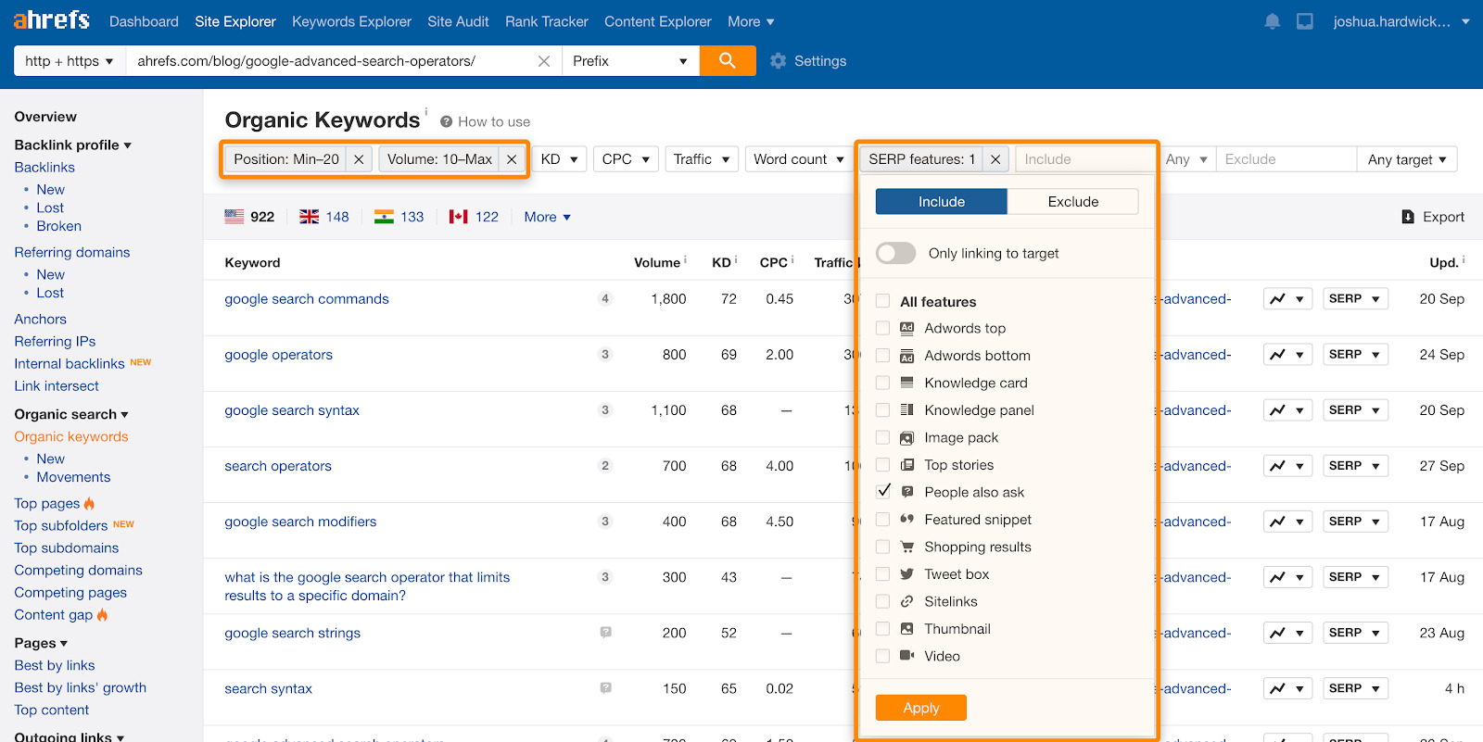Clear the URL field with X
The width and height of the screenshot is (1483, 742).
tap(544, 61)
